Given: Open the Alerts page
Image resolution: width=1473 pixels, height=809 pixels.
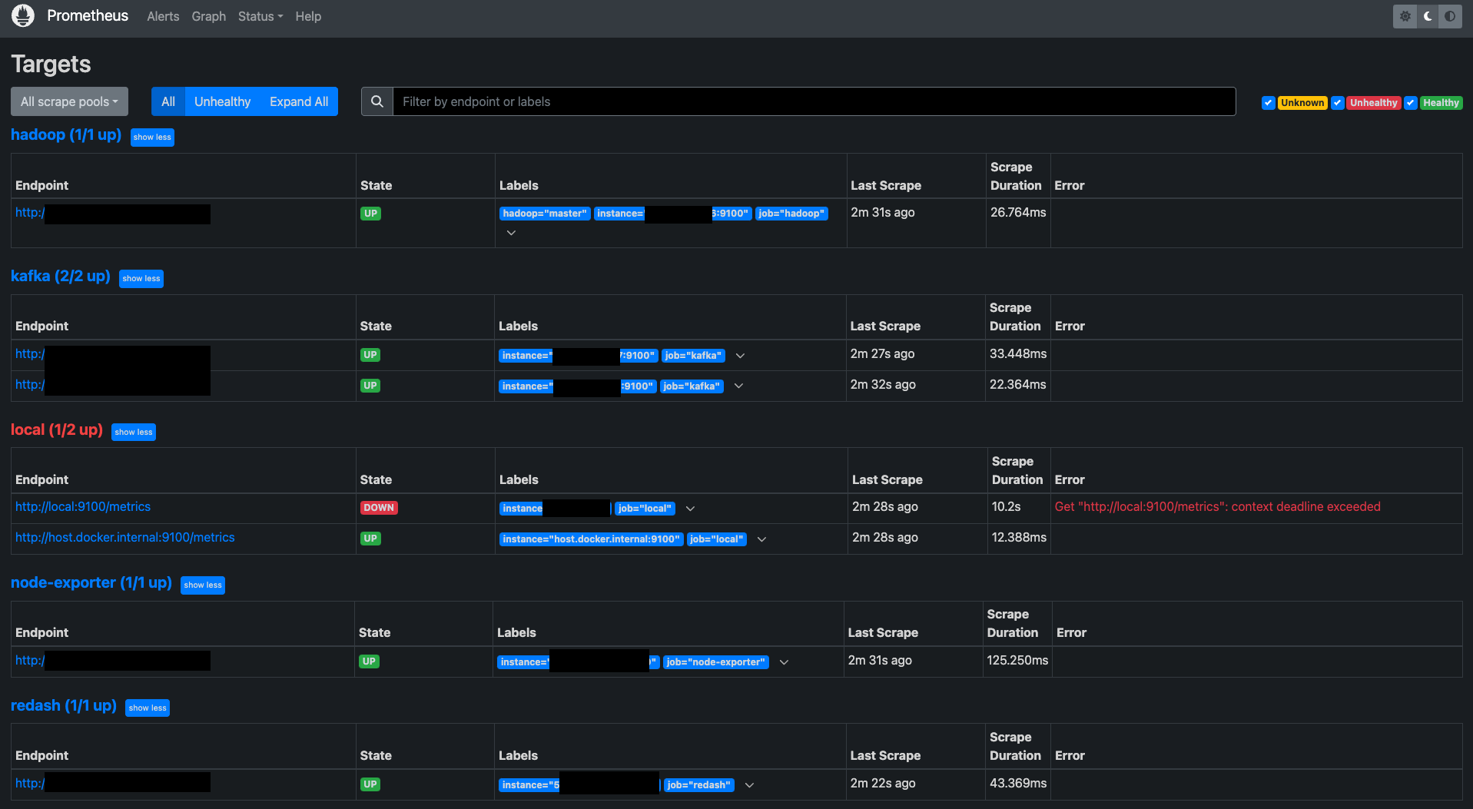Looking at the screenshot, I should click(163, 16).
